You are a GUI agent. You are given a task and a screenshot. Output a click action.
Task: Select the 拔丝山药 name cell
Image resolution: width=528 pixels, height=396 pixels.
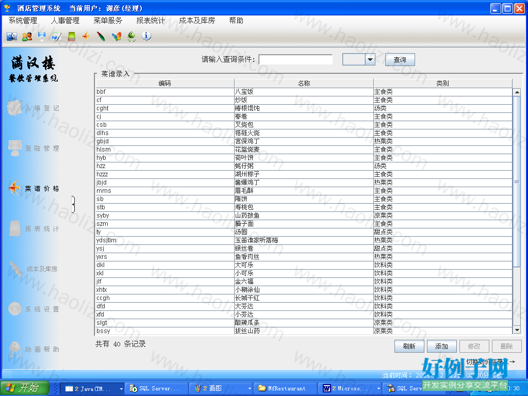304,331
